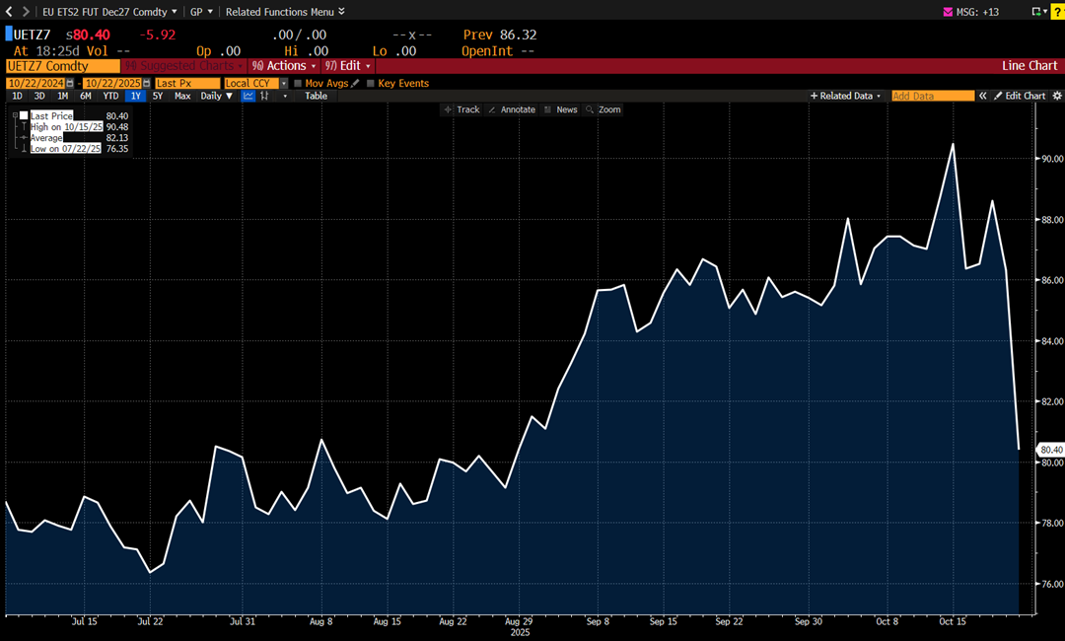This screenshot has width=1065, height=641.
Task: Switch to the bar chart type icon
Action: [264, 96]
